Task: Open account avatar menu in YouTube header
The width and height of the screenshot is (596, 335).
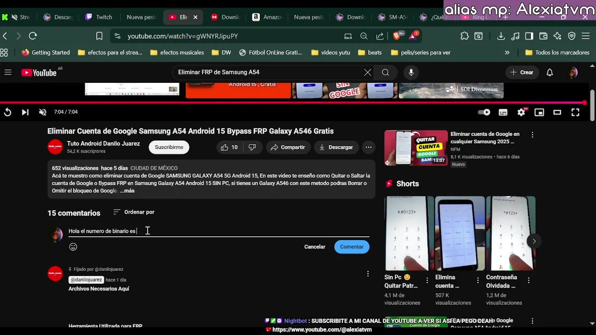Action: 573,72
